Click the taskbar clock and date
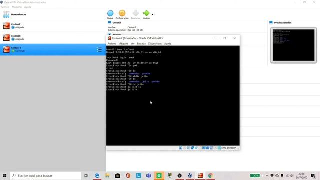The height and width of the screenshot is (180, 320). [302, 175]
